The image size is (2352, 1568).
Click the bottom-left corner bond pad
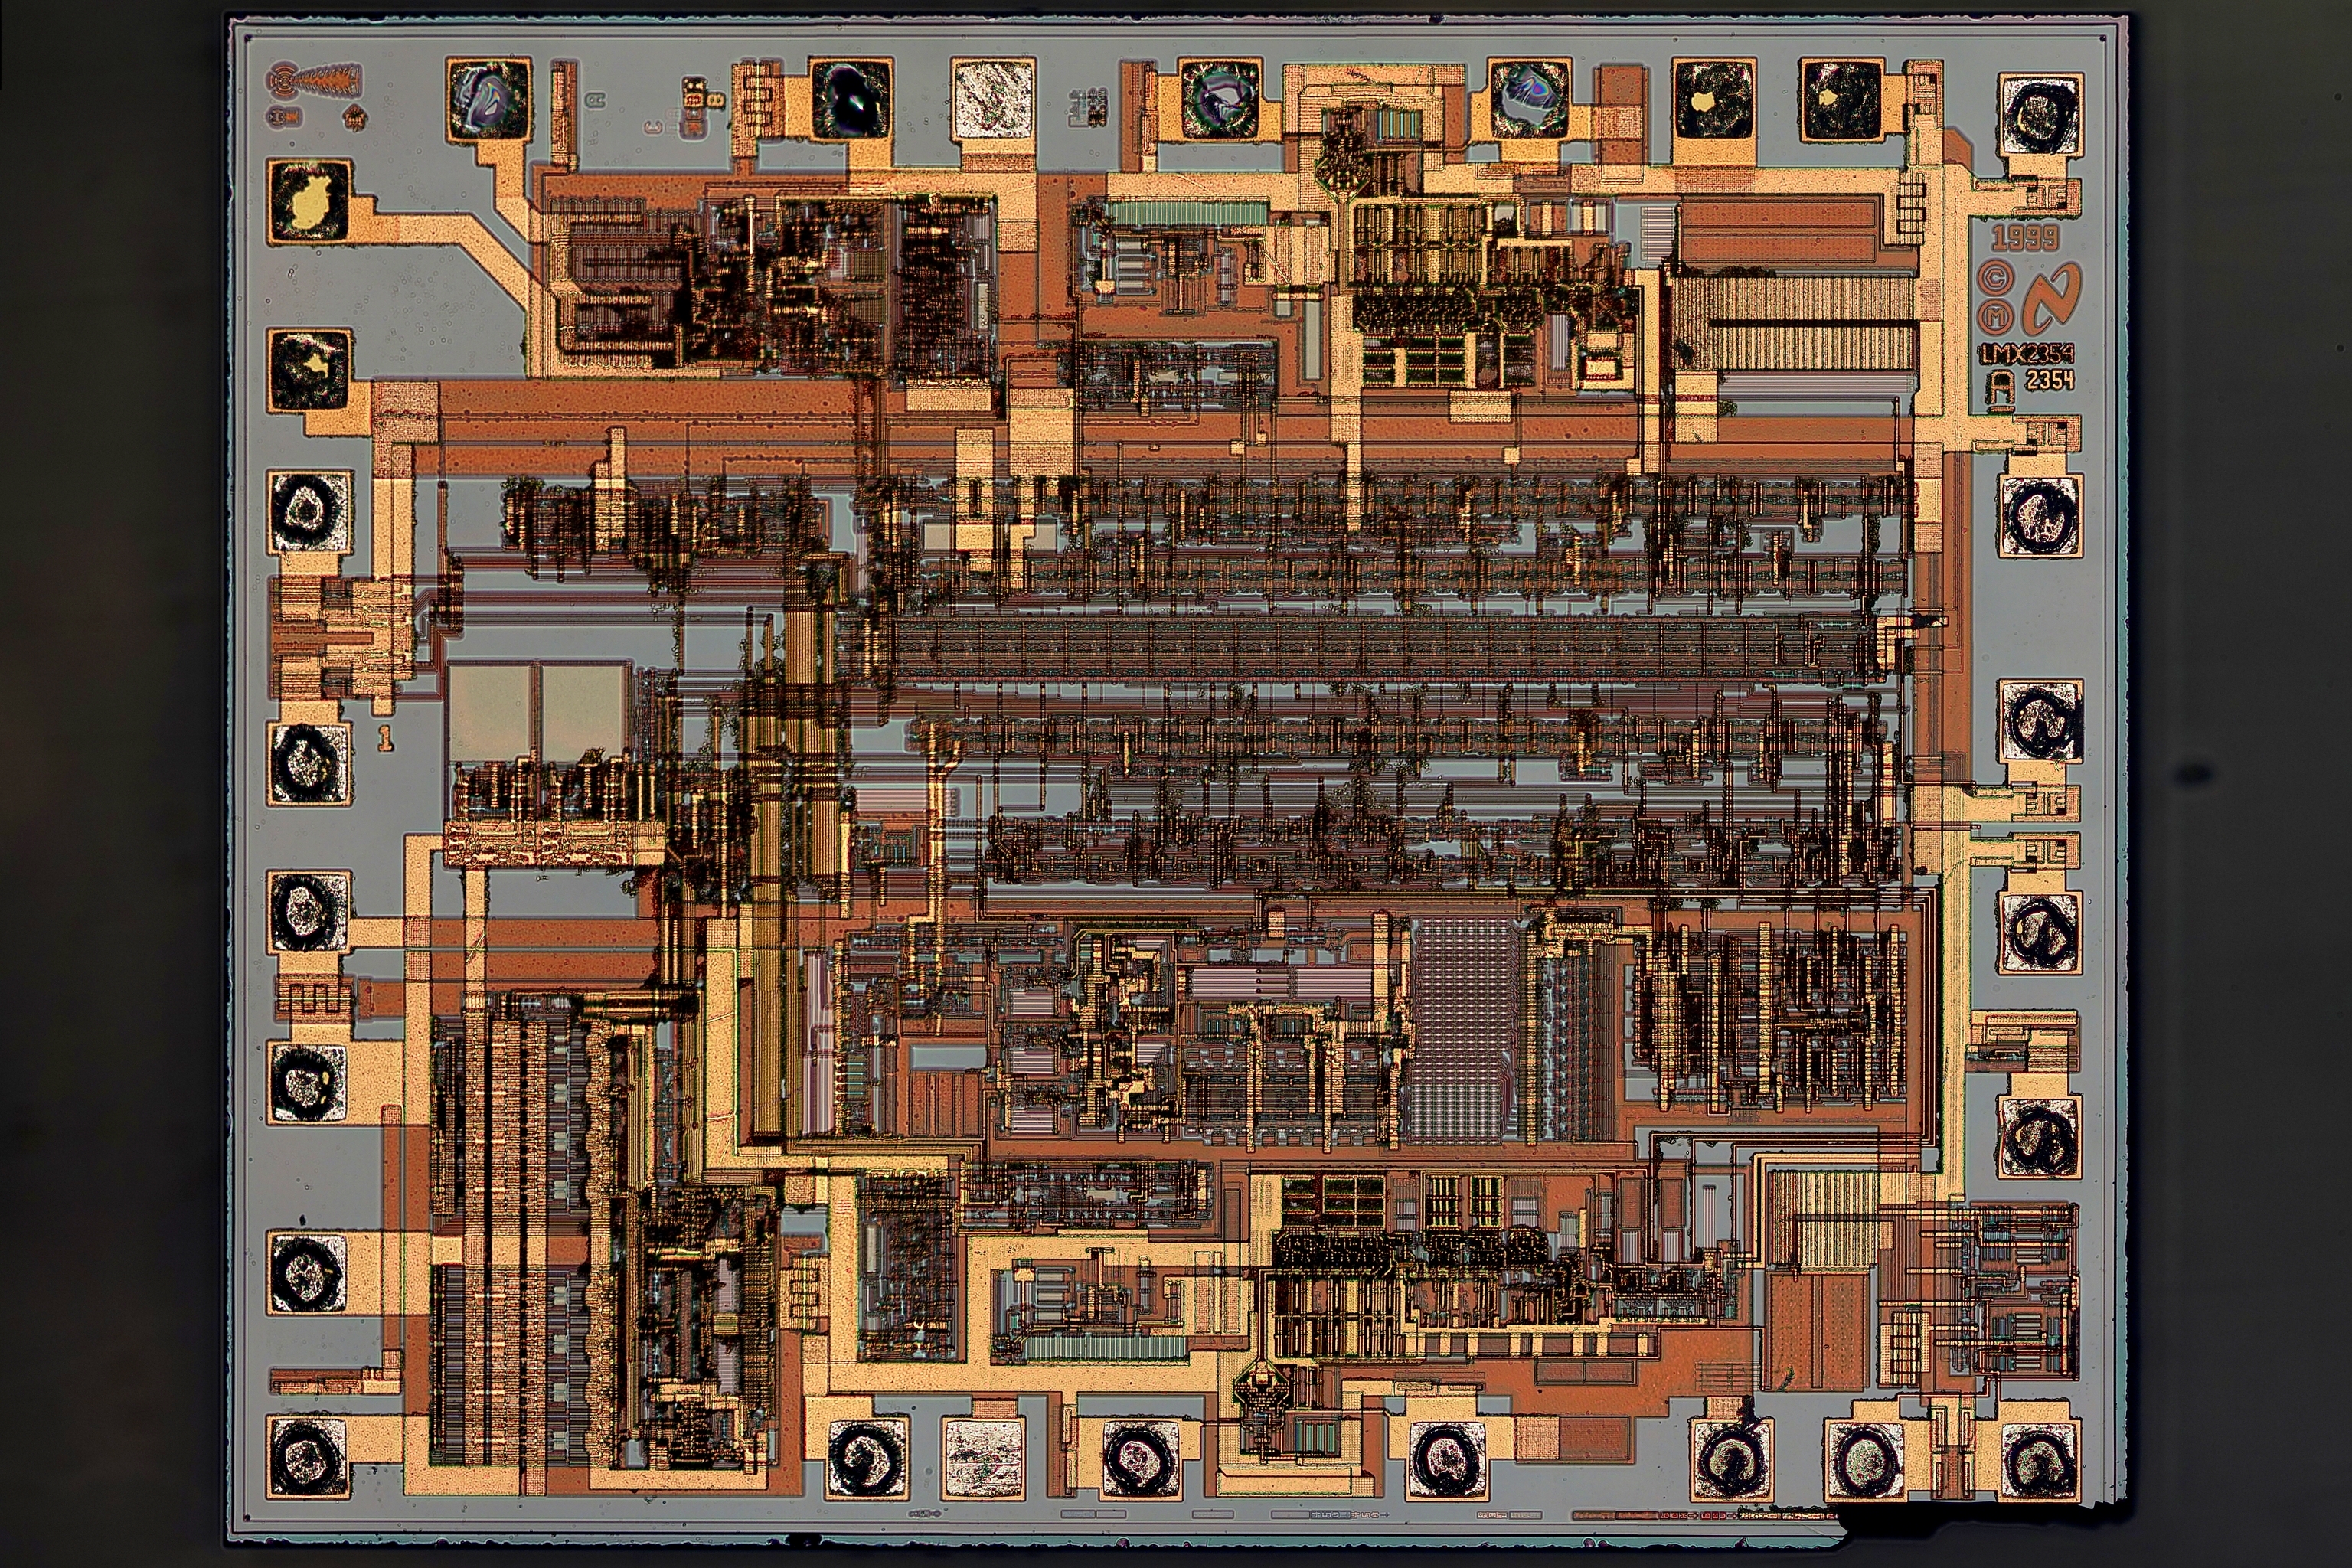tap(307, 1457)
